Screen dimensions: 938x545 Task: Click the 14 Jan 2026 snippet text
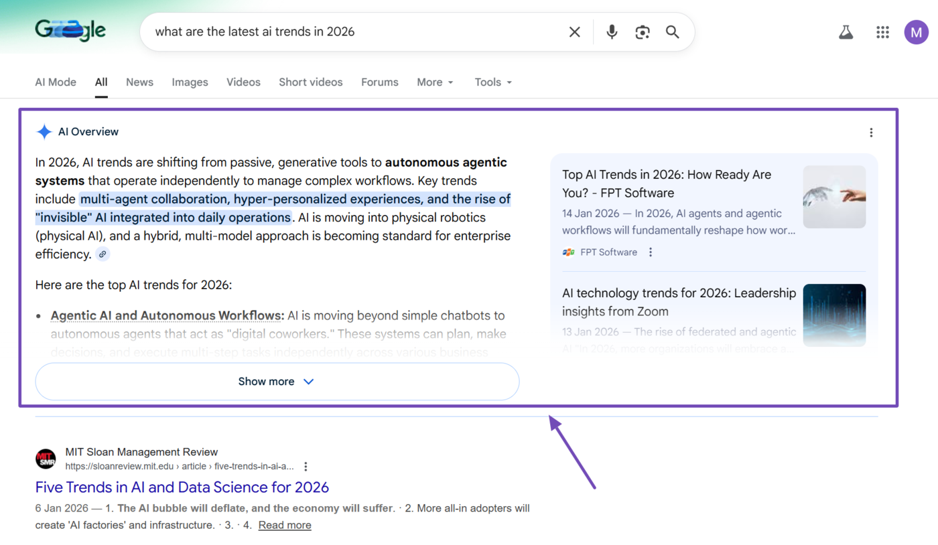tap(679, 222)
